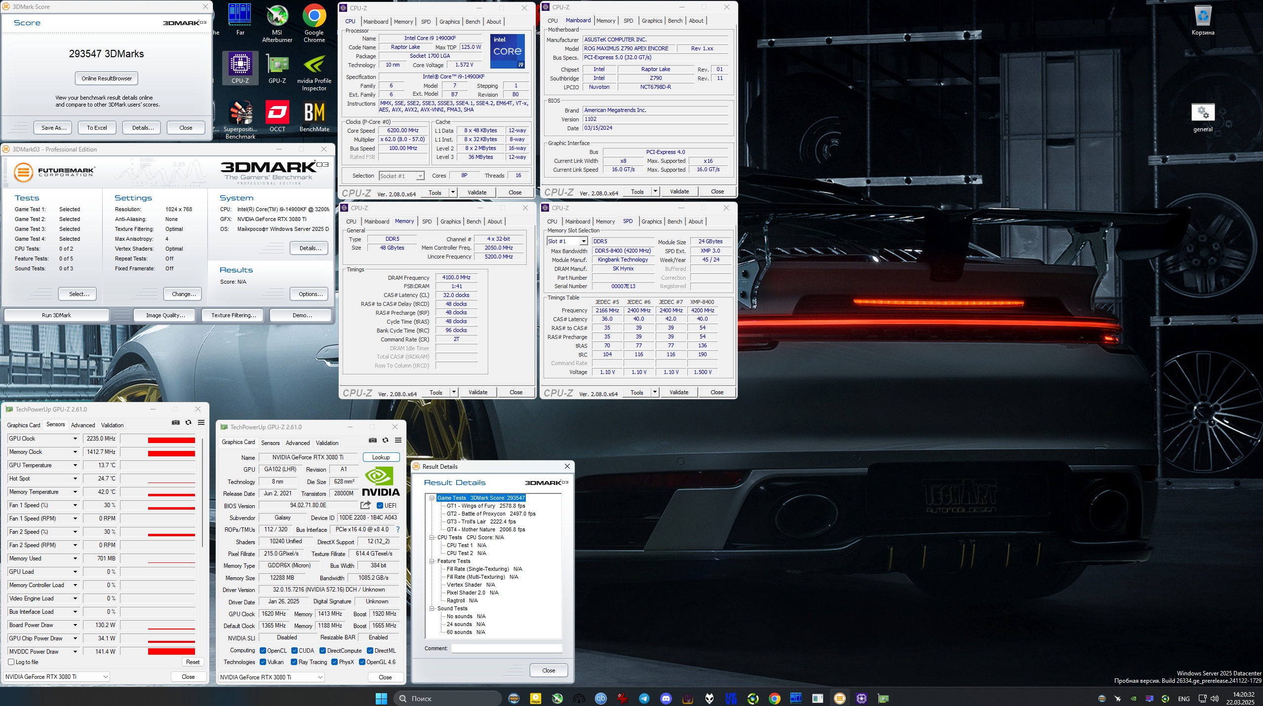Switch to Graphics tab in CPU-Z Mainboard window
The height and width of the screenshot is (706, 1263).
tap(652, 21)
